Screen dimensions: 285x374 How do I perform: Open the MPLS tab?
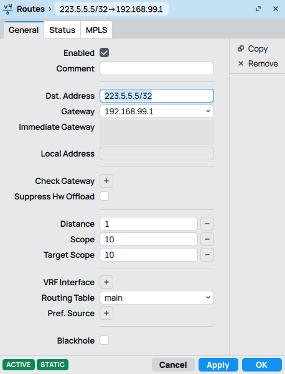click(96, 30)
